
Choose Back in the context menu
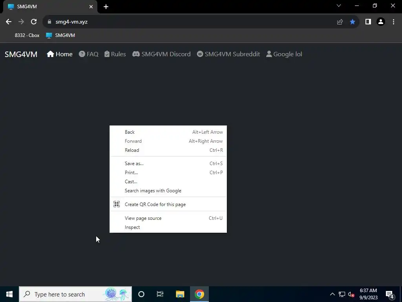pos(168,132)
